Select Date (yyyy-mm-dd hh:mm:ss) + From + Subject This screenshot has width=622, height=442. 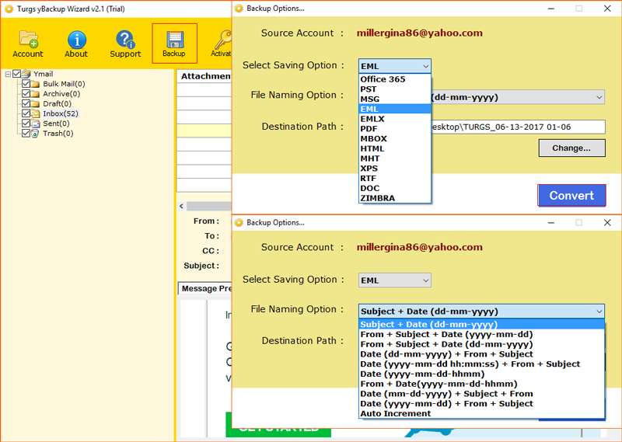click(x=481, y=364)
